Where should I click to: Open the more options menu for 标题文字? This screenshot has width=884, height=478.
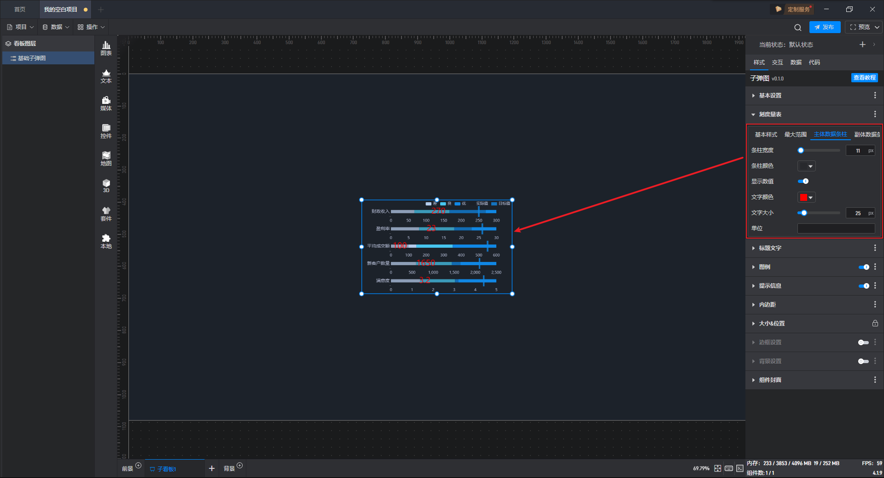[875, 248]
